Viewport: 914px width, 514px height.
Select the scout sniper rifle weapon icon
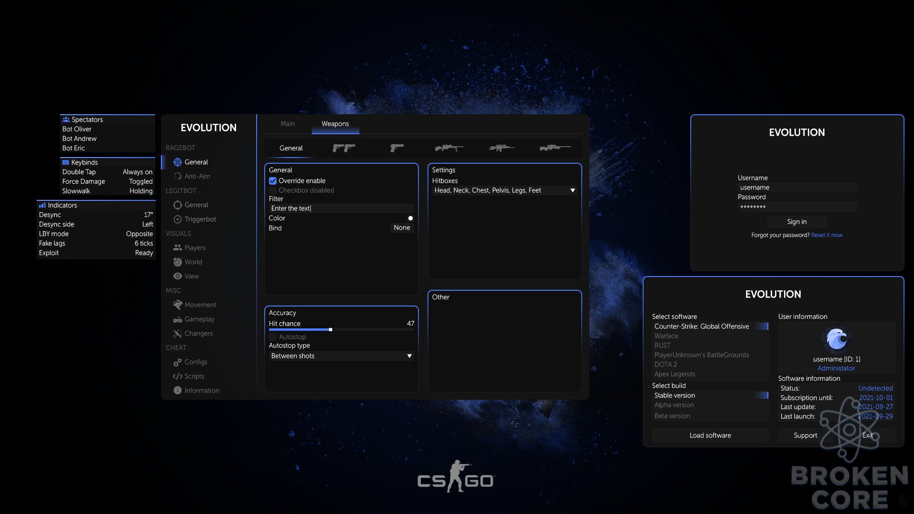(x=449, y=148)
